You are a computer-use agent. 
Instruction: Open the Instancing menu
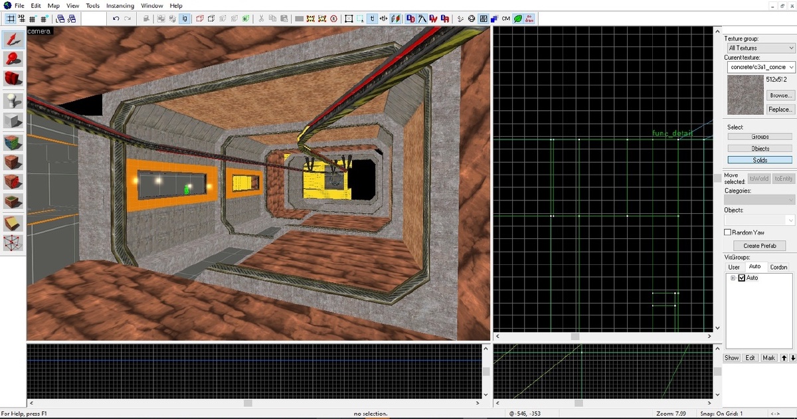pos(120,5)
